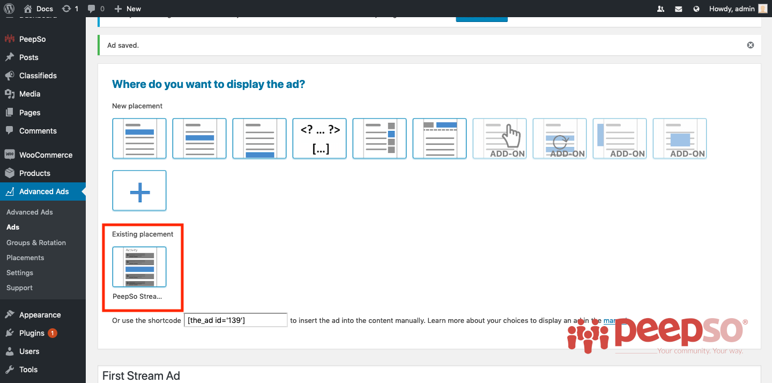Click the Classifieds megaphone icon
This screenshot has width=772, height=383.
(10, 76)
